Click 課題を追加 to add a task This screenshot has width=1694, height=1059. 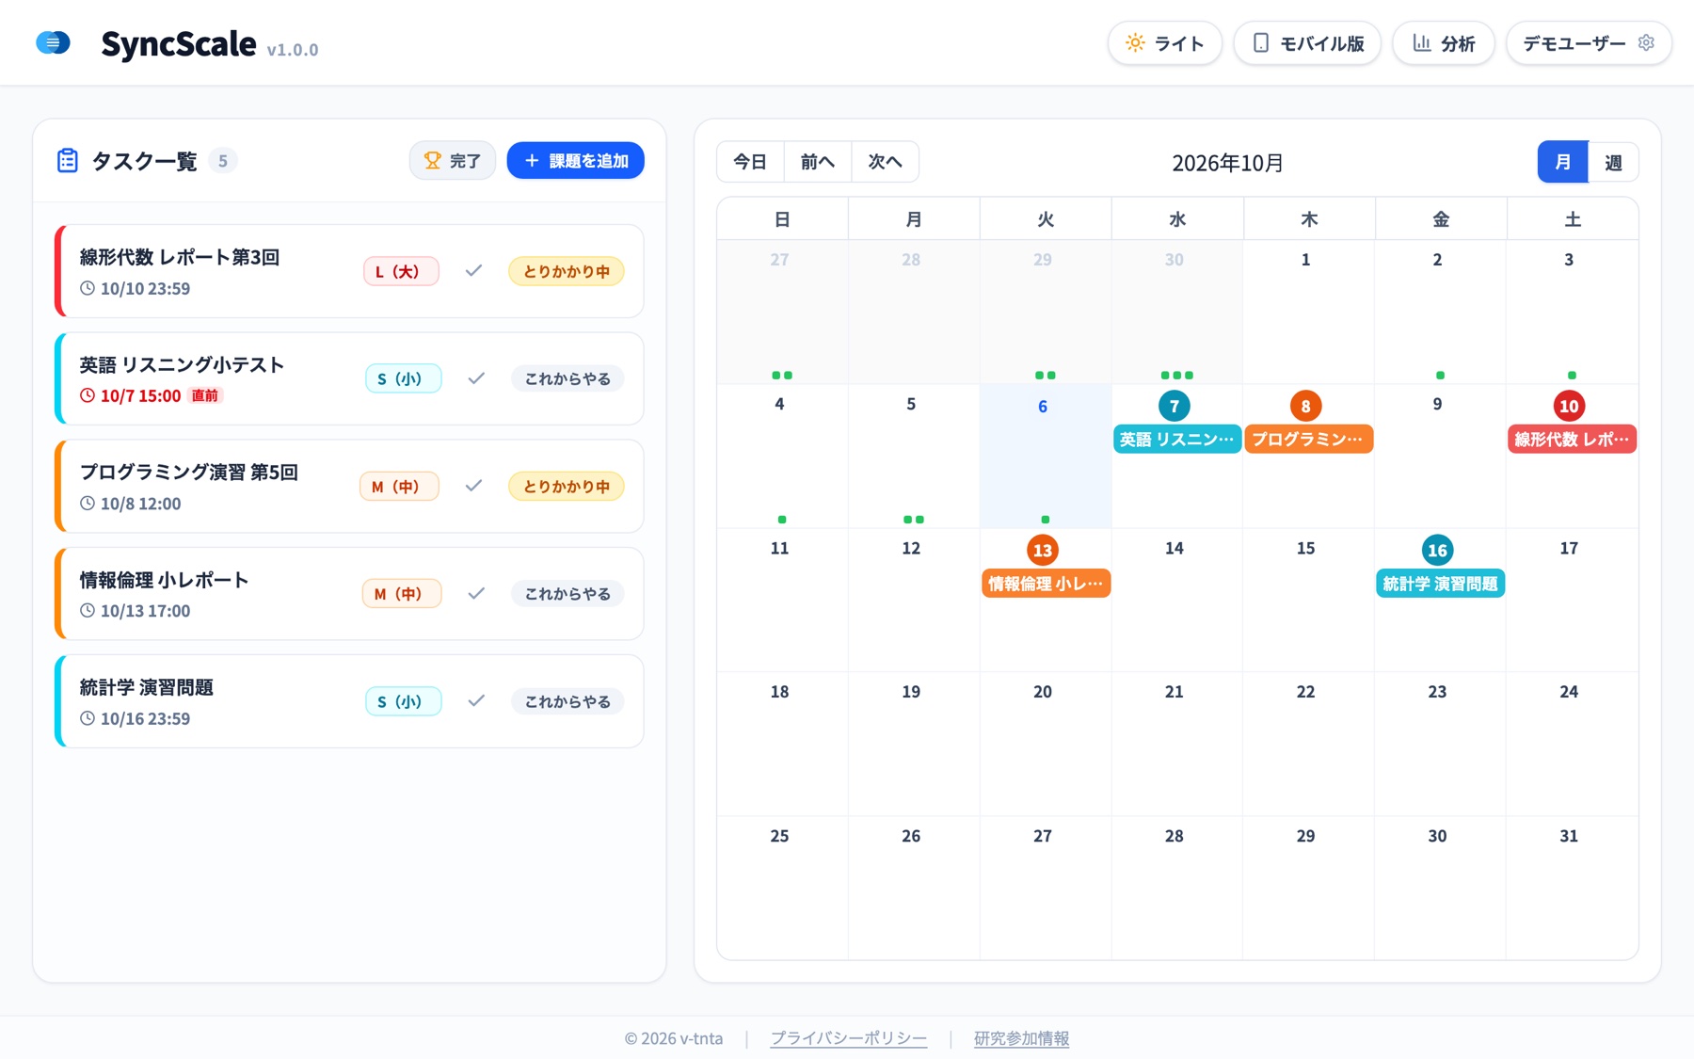coord(576,161)
